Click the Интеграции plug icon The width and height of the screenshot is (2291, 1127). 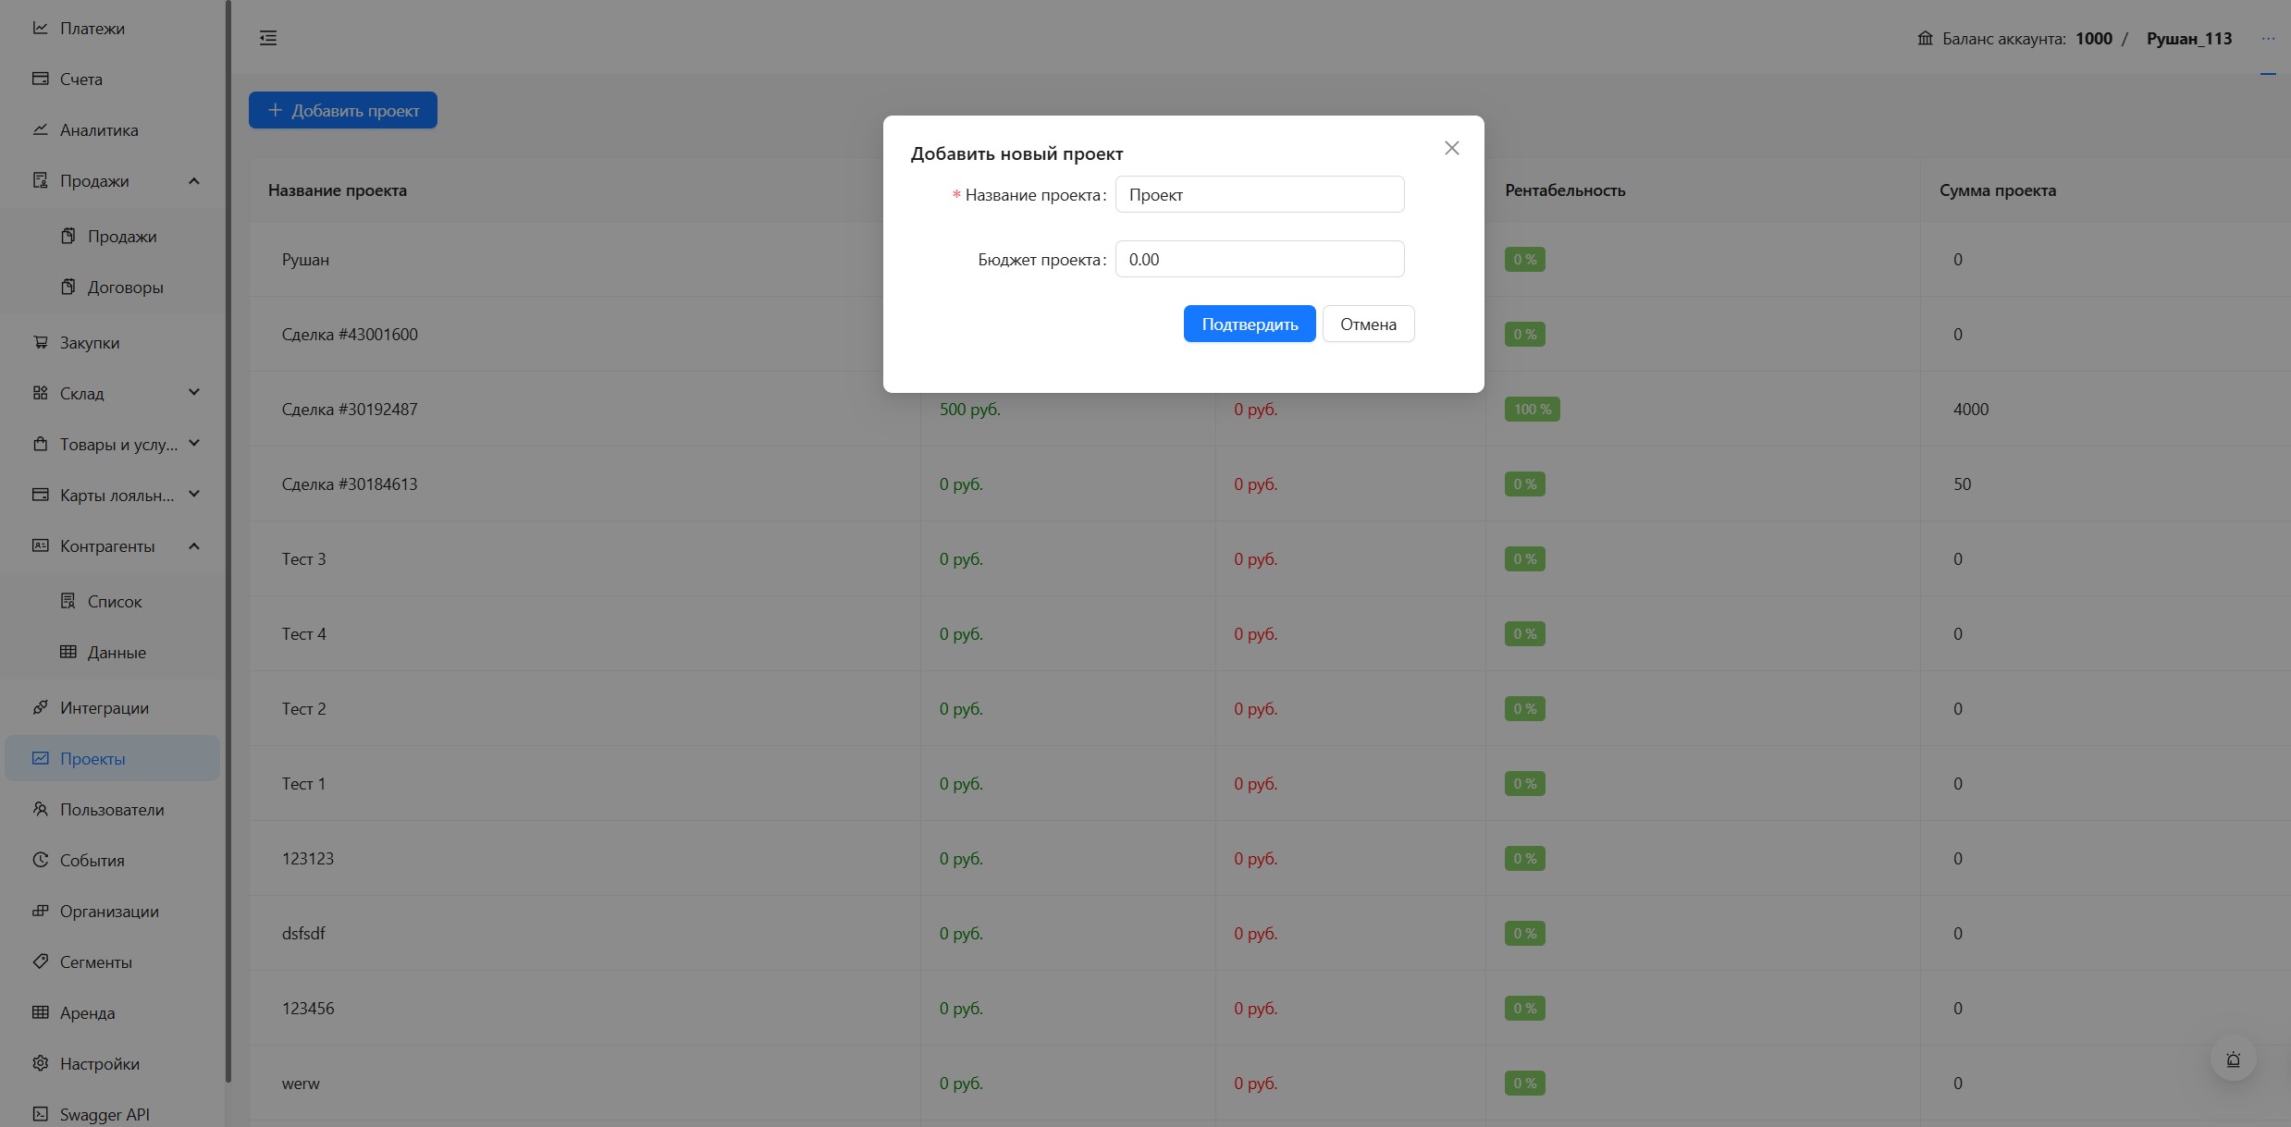click(41, 707)
